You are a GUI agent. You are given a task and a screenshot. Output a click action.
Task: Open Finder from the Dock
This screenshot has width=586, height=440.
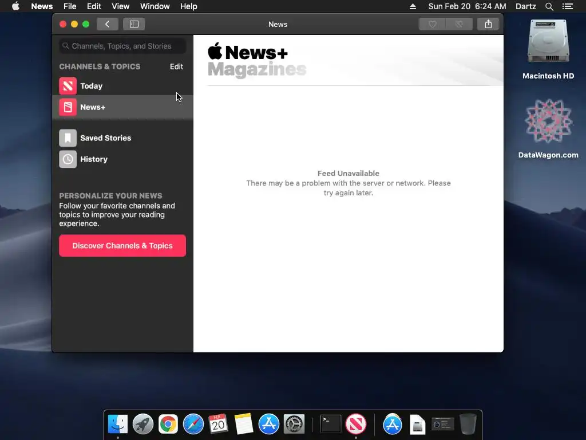click(x=118, y=425)
